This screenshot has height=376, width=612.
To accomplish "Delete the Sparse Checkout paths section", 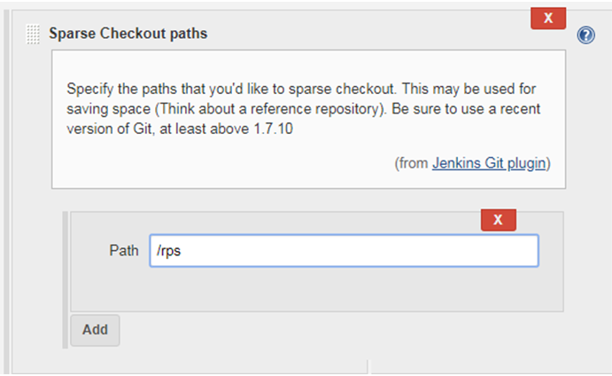I will click(548, 18).
